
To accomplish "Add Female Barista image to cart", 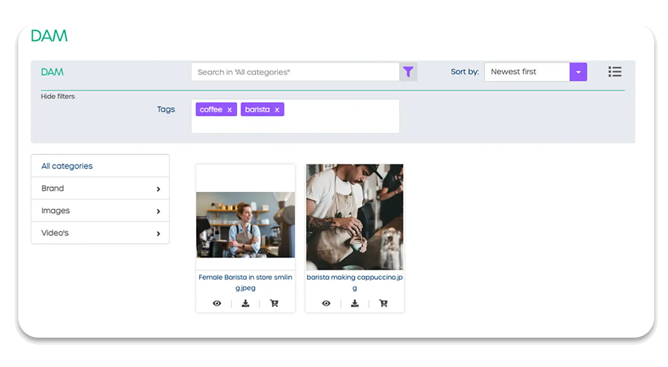I will click(274, 303).
